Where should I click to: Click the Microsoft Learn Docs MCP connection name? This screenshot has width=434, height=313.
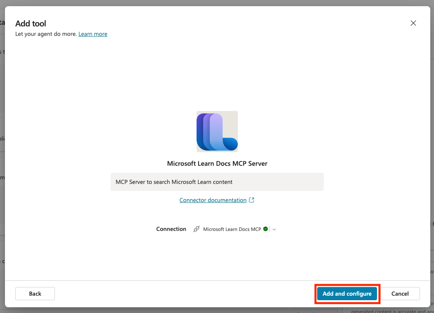coord(232,229)
